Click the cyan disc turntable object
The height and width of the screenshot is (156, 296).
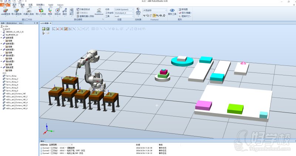tap(182, 62)
